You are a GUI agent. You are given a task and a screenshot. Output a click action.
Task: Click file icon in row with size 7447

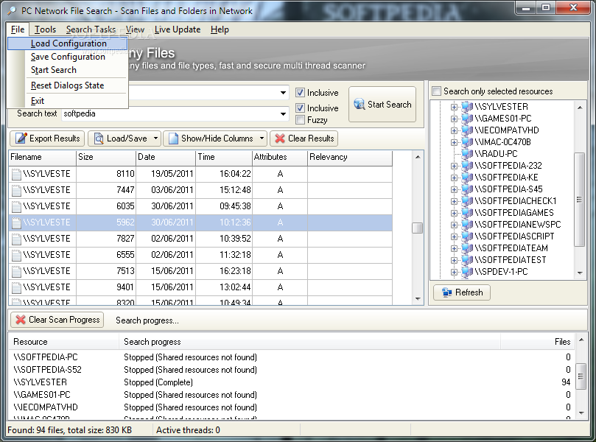point(16,190)
